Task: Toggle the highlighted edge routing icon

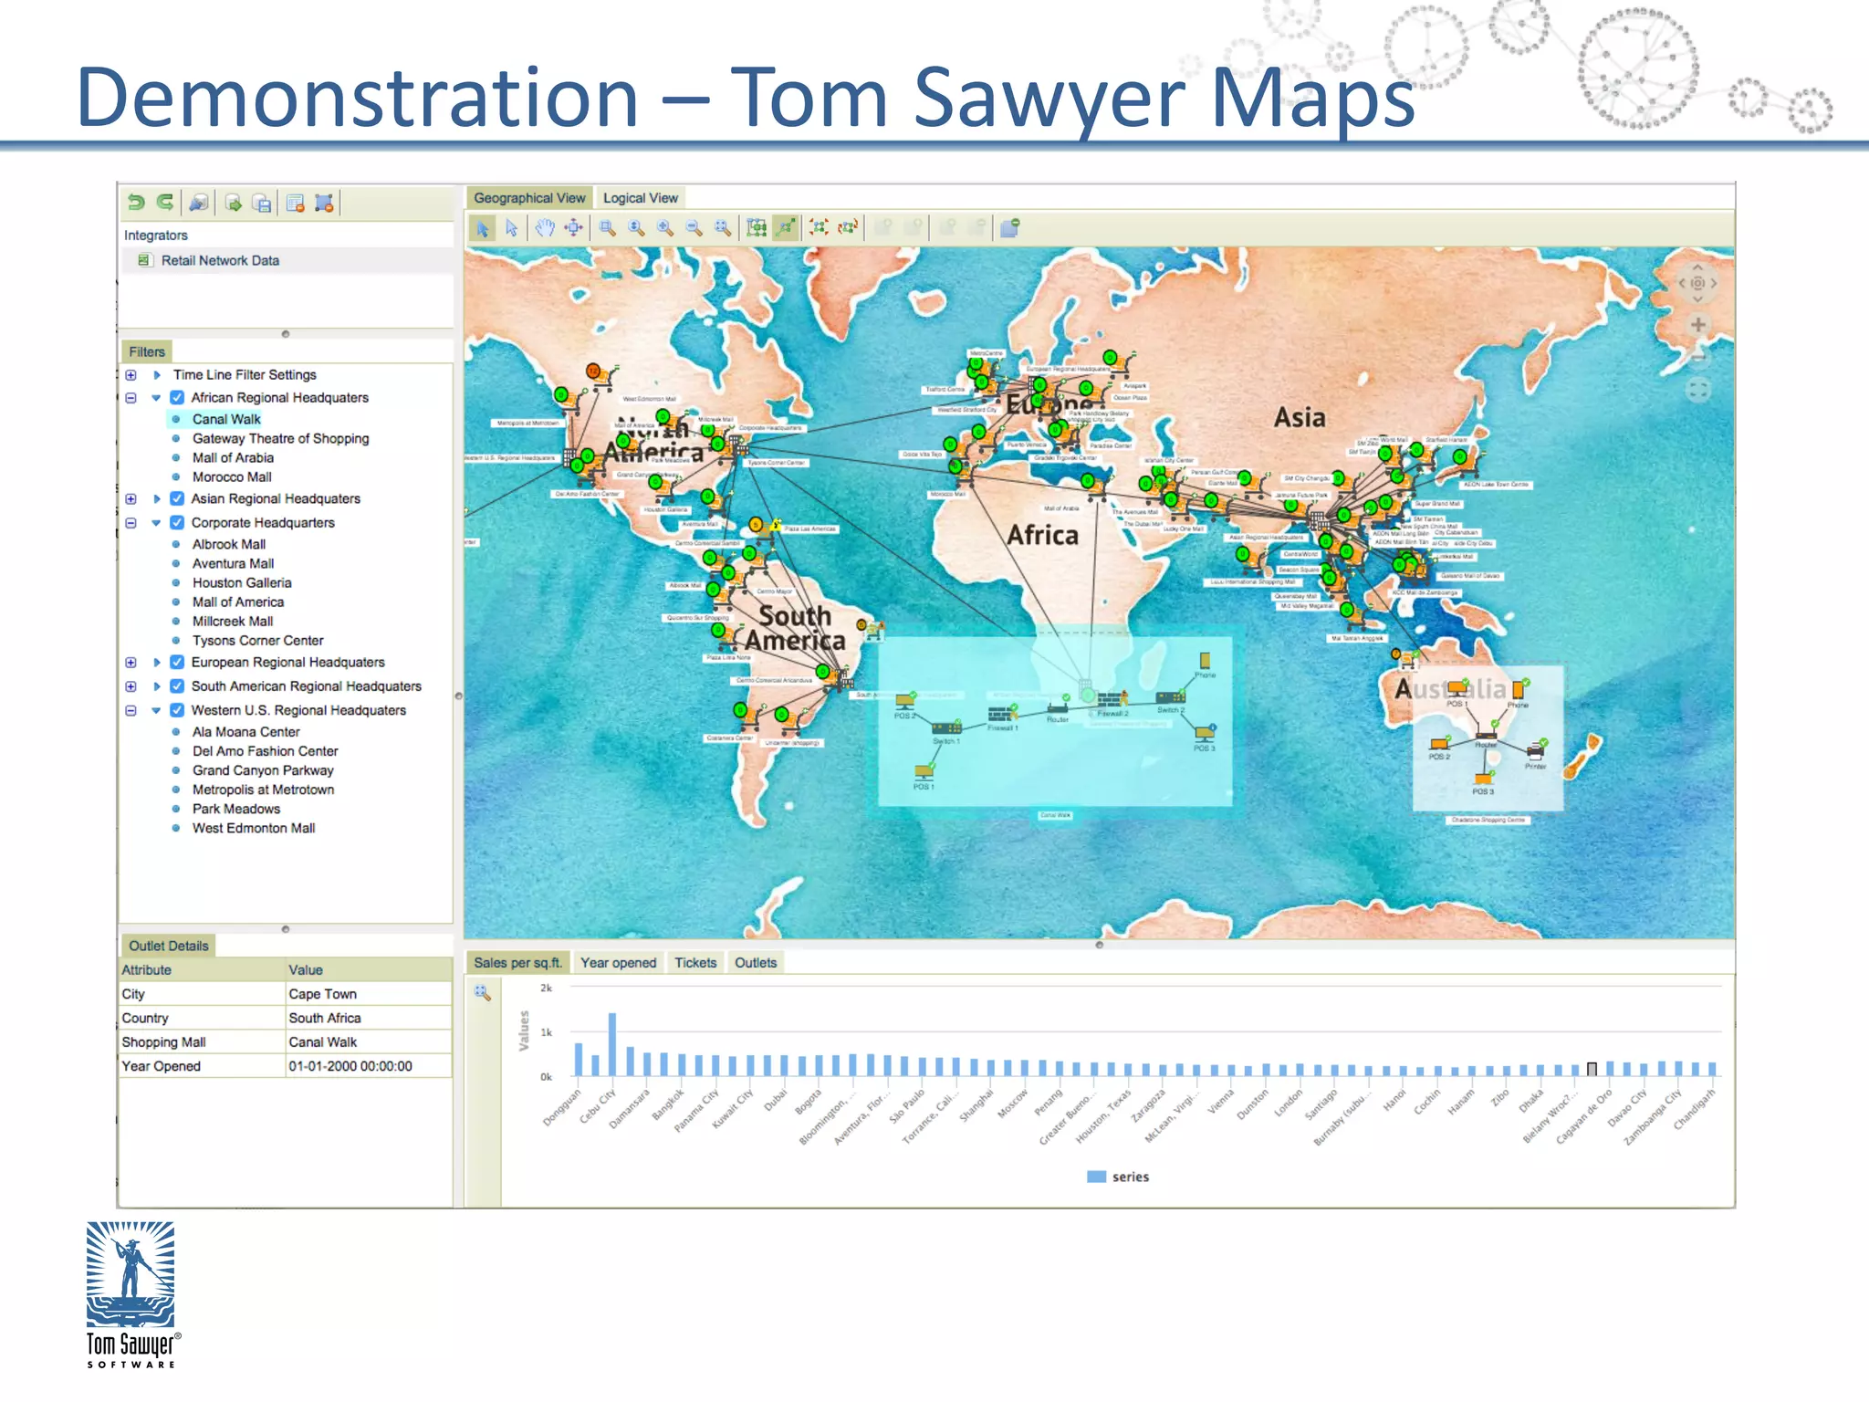Action: [785, 227]
